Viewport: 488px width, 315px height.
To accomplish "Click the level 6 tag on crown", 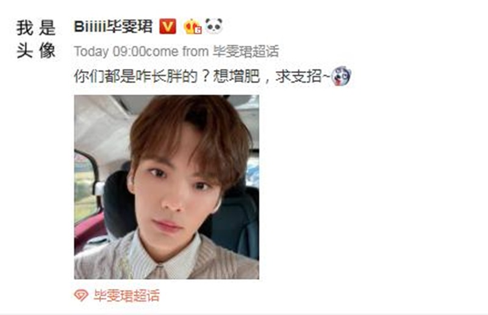I will (198, 30).
